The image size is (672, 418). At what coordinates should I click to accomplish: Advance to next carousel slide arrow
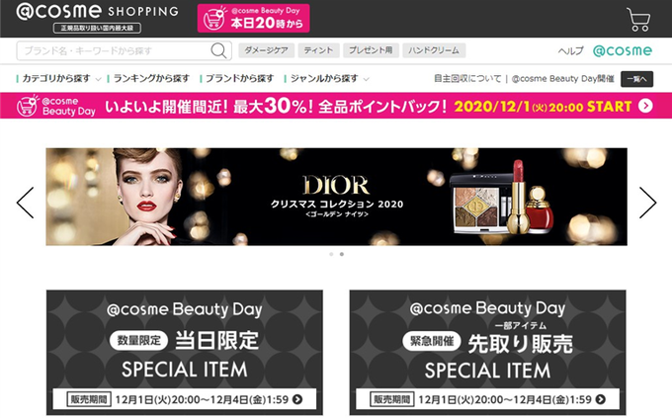(x=647, y=203)
